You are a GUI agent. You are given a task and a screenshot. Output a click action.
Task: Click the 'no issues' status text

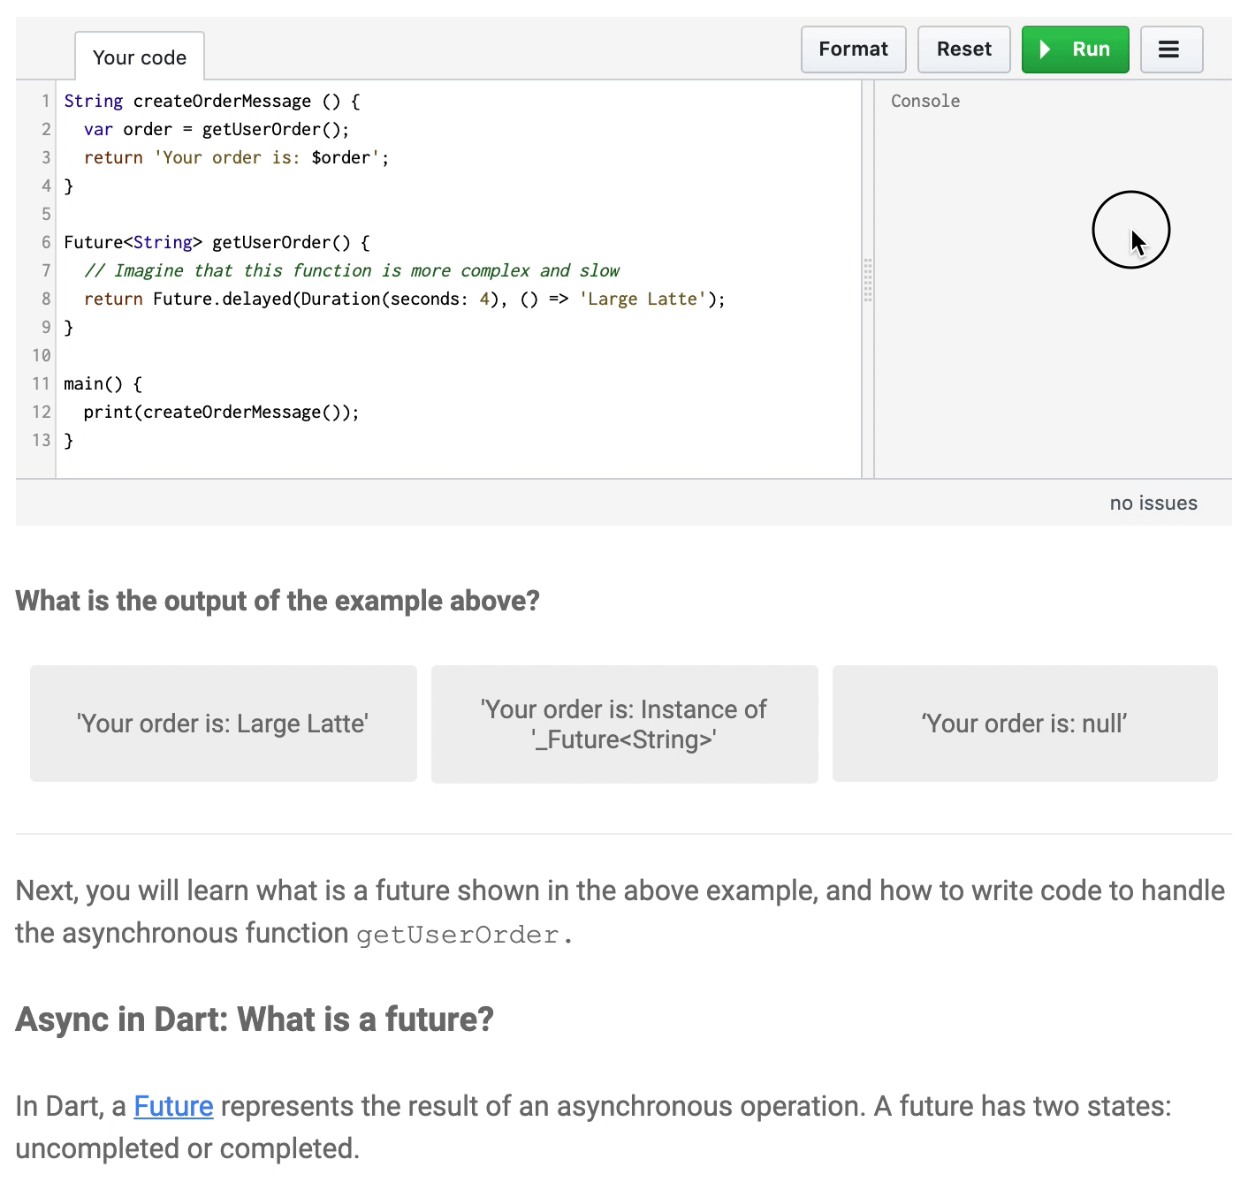coord(1153,504)
